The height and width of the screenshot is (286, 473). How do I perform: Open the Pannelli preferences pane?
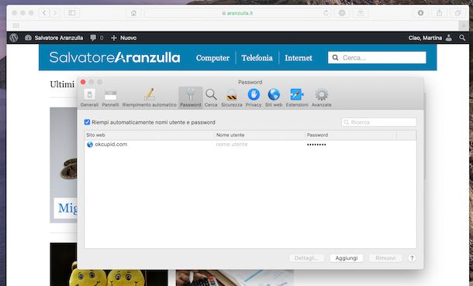click(x=110, y=97)
